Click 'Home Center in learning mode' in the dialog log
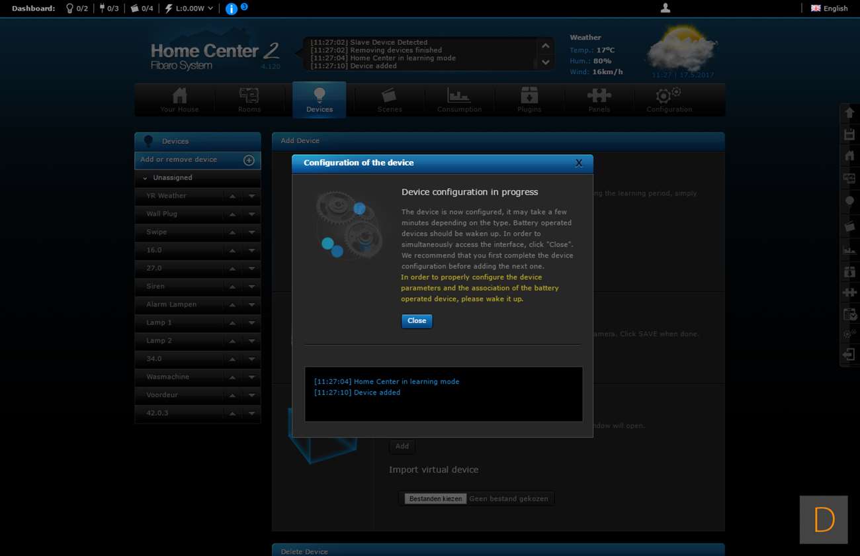860x556 pixels. point(406,382)
